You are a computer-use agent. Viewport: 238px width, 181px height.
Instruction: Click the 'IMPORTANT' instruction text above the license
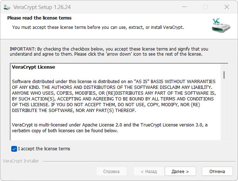click(x=109, y=51)
